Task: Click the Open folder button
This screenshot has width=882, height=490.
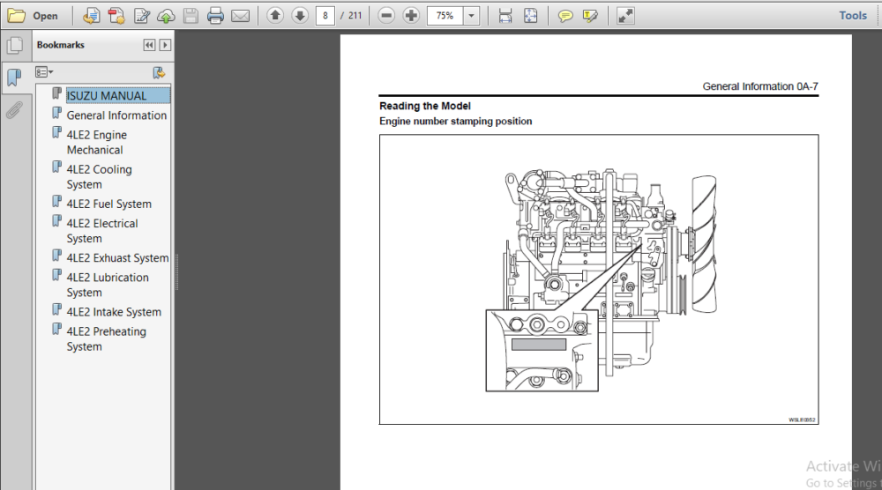Action: (33, 16)
